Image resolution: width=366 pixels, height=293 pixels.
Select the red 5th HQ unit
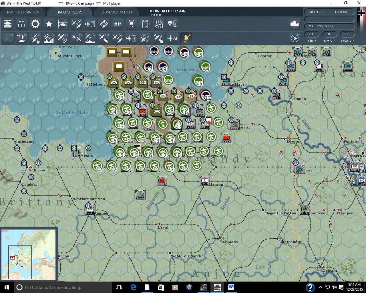tap(162, 181)
